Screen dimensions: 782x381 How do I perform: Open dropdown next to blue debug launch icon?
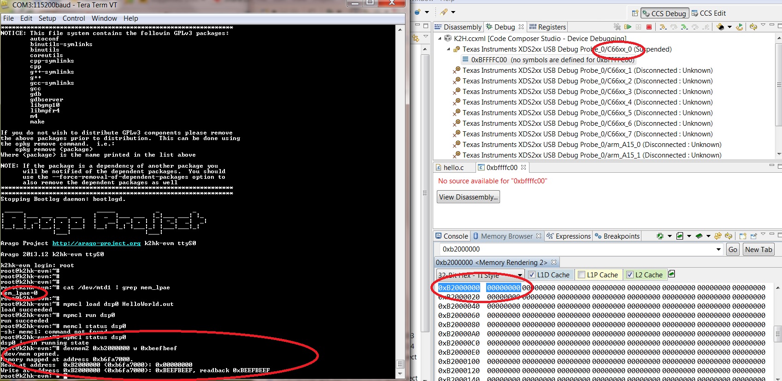click(x=427, y=12)
